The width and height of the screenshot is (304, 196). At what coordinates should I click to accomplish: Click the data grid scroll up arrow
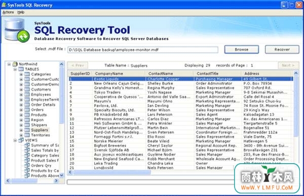click(x=296, y=73)
